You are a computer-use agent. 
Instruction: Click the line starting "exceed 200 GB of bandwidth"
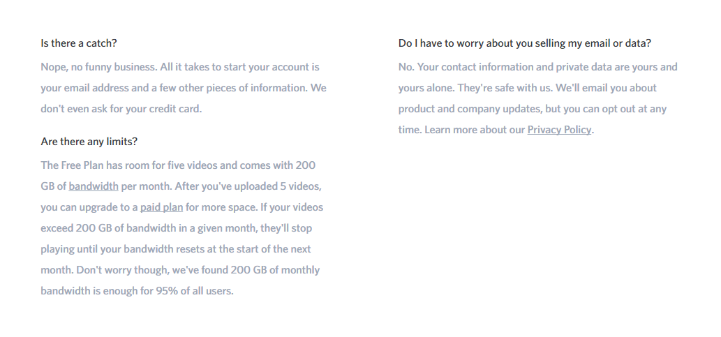tap(176, 228)
